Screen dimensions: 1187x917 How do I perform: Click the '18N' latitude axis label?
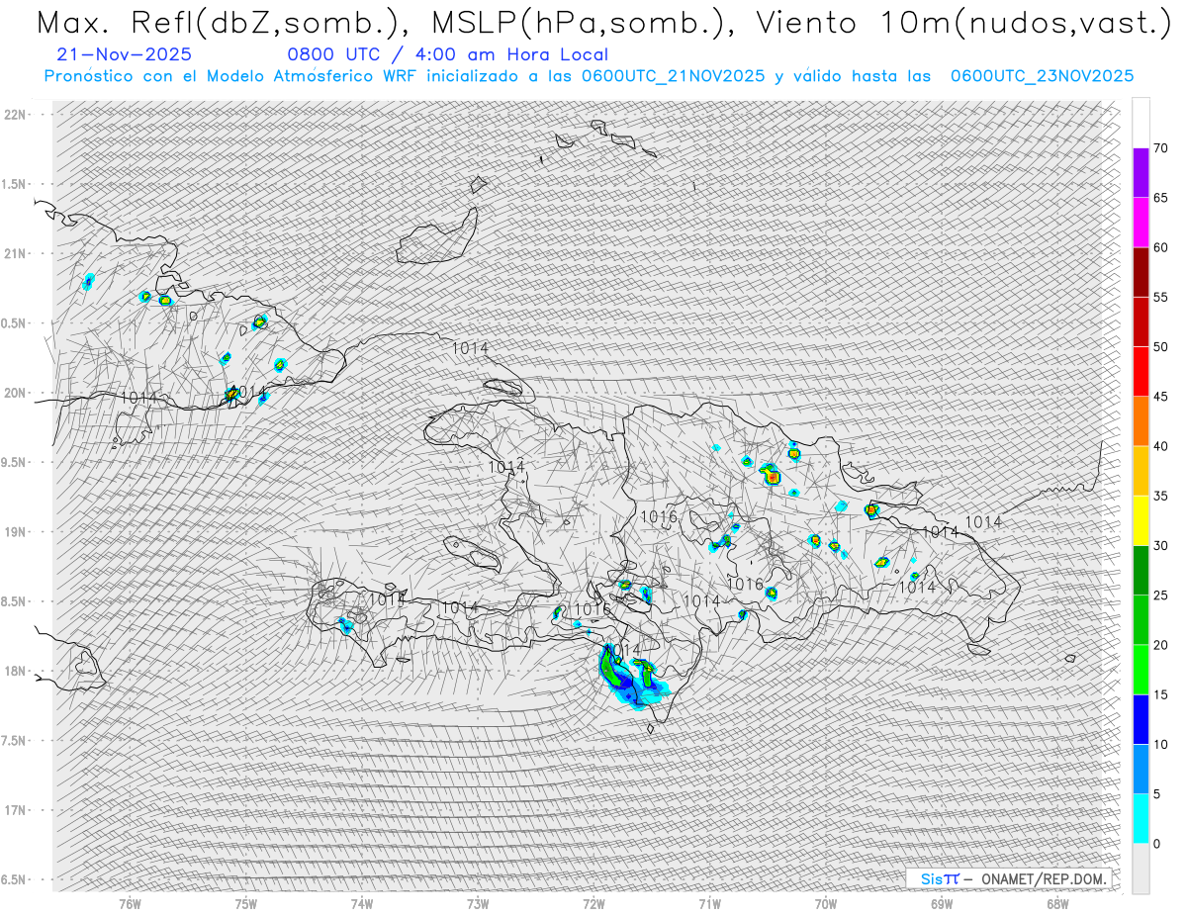(15, 671)
